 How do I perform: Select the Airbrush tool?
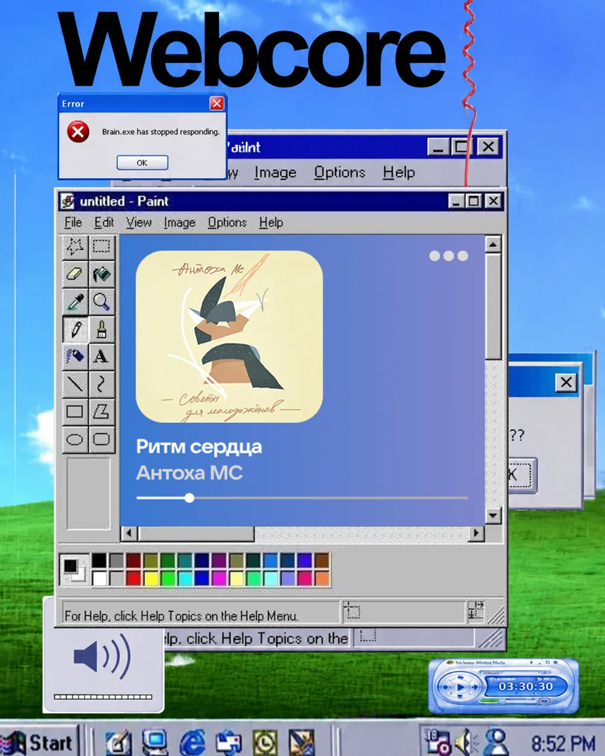pyautogui.click(x=75, y=356)
